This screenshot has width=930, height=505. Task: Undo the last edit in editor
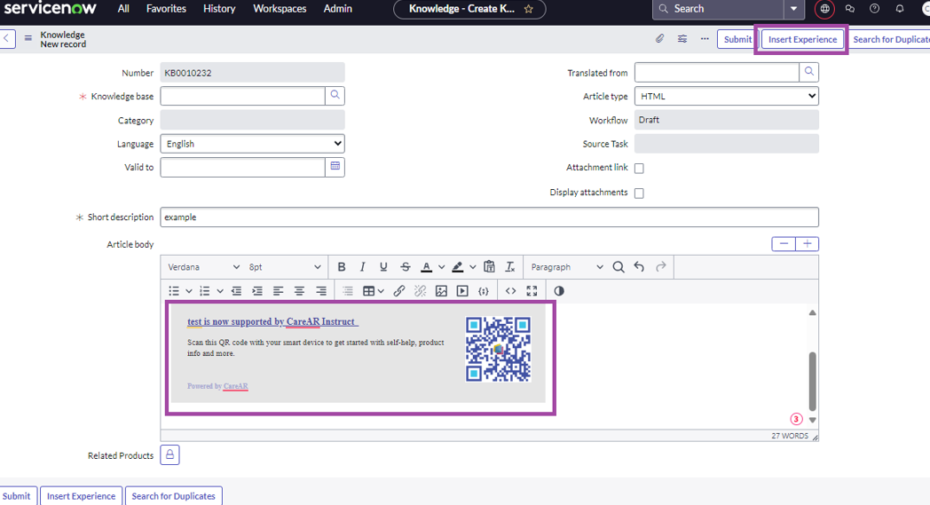click(639, 267)
